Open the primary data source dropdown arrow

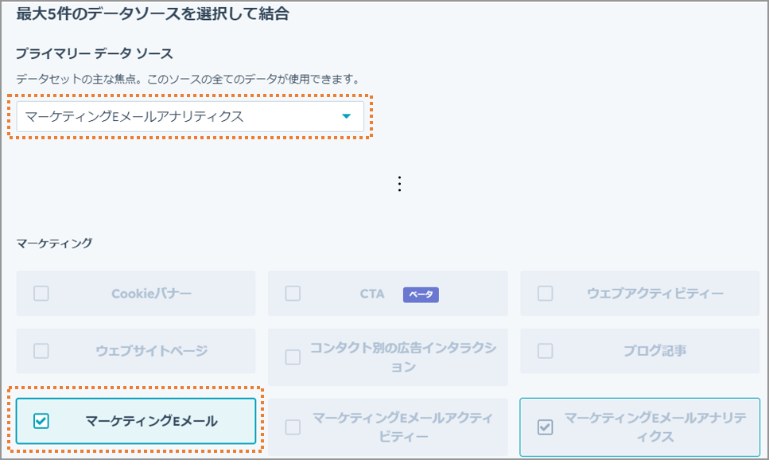click(x=346, y=116)
